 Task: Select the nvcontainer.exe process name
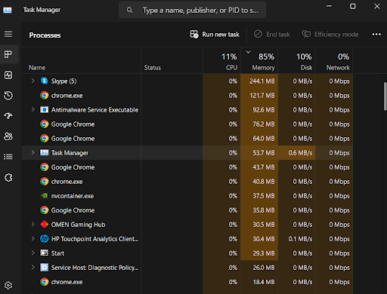[73, 196]
